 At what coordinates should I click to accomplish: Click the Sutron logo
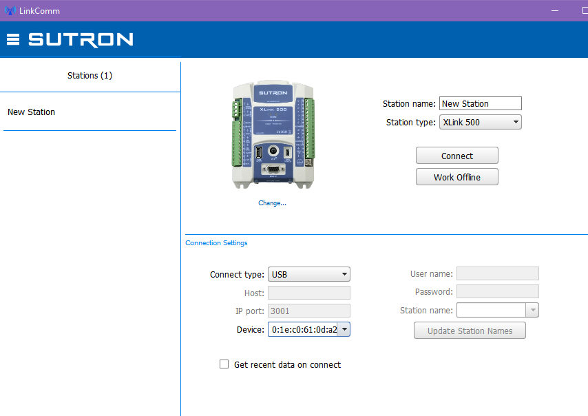coord(81,40)
